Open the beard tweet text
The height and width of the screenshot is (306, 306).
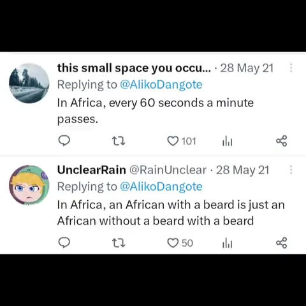click(171, 213)
